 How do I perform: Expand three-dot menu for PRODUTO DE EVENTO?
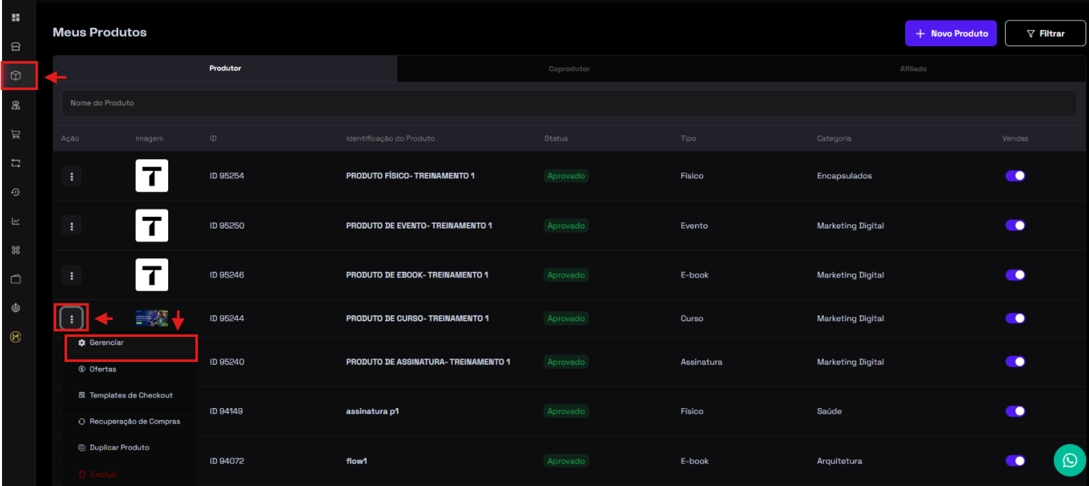coord(72,226)
